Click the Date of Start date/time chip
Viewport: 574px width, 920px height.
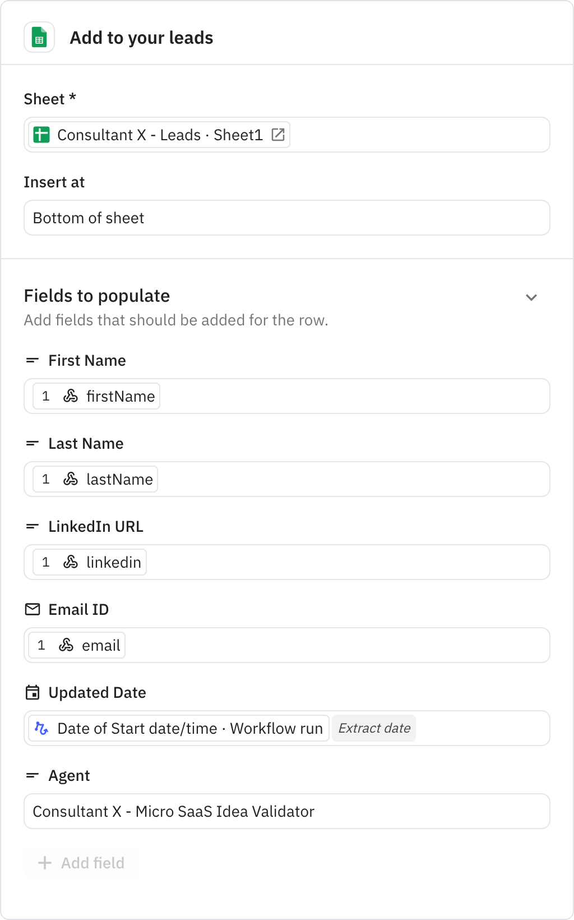pyautogui.click(x=189, y=728)
